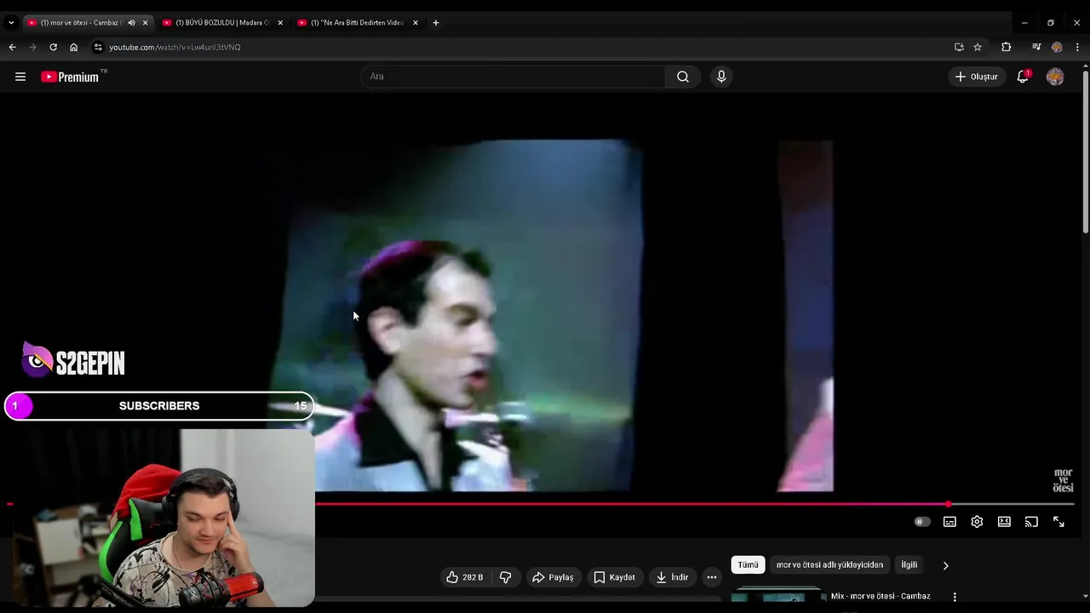Select the mor ve ötesi adlı yükleyiciden chip
1090x613 pixels.
[x=829, y=565]
